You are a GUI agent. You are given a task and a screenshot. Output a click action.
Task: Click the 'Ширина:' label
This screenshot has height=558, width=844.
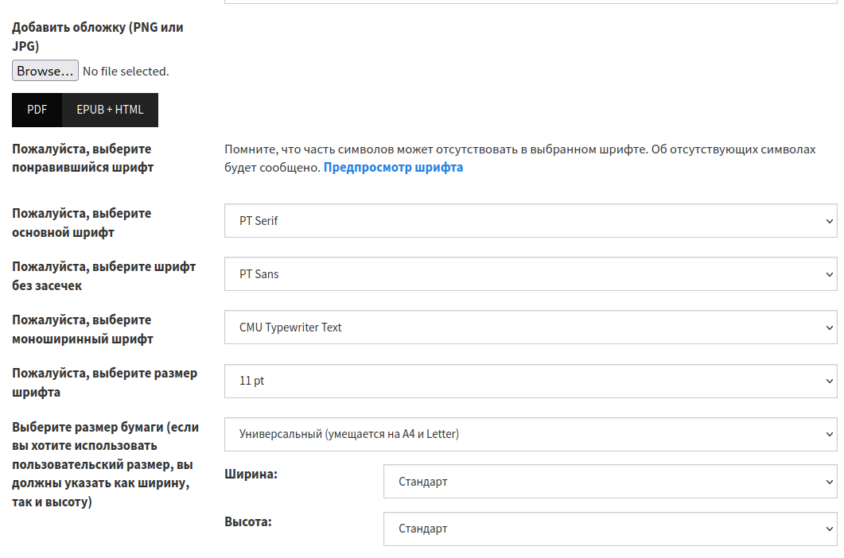coord(251,475)
